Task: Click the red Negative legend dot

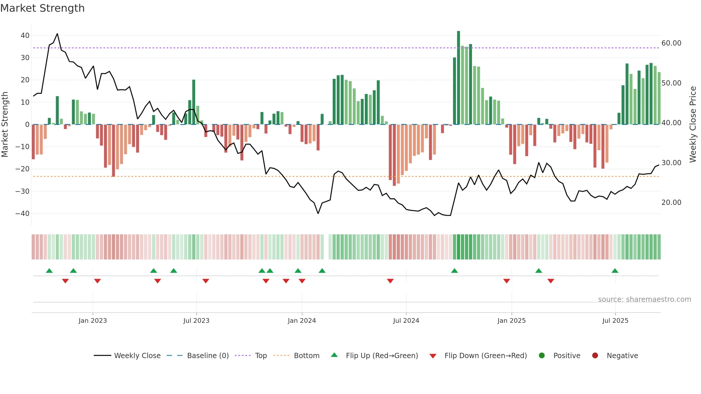Action: tap(595, 355)
